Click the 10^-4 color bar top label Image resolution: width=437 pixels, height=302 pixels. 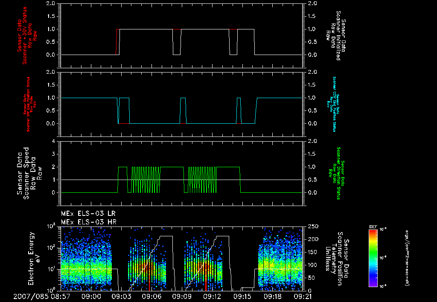click(382, 229)
